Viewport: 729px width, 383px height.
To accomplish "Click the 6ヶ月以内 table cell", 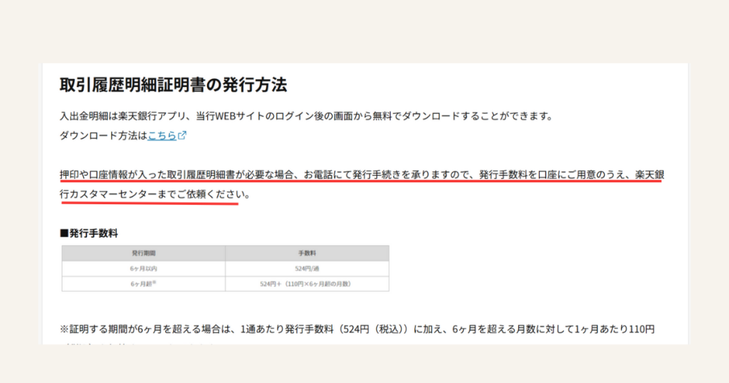I will click(143, 268).
